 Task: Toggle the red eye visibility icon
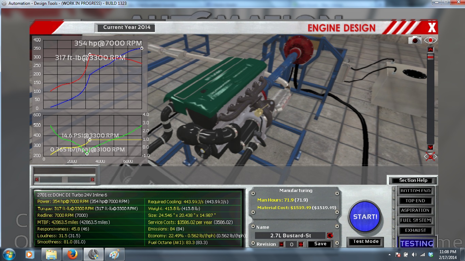click(430, 40)
